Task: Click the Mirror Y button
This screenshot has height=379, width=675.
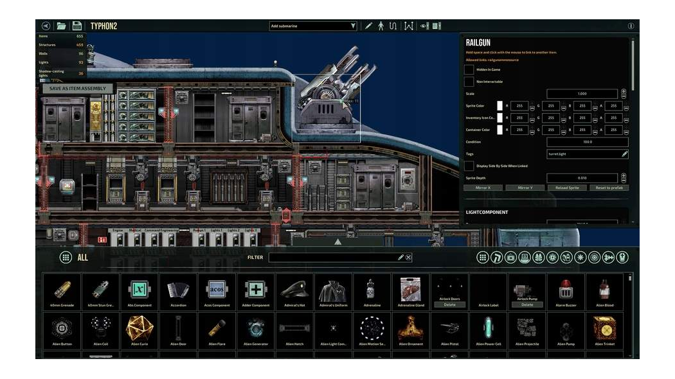Action: pos(525,188)
